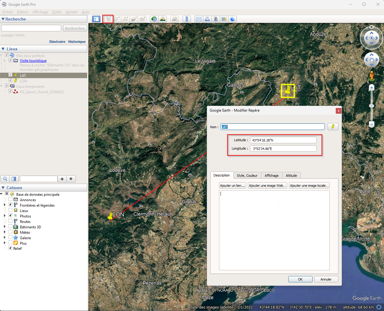Expand the Frontières et légendes layer
Viewport: 384px width, 311px height.
(5, 205)
